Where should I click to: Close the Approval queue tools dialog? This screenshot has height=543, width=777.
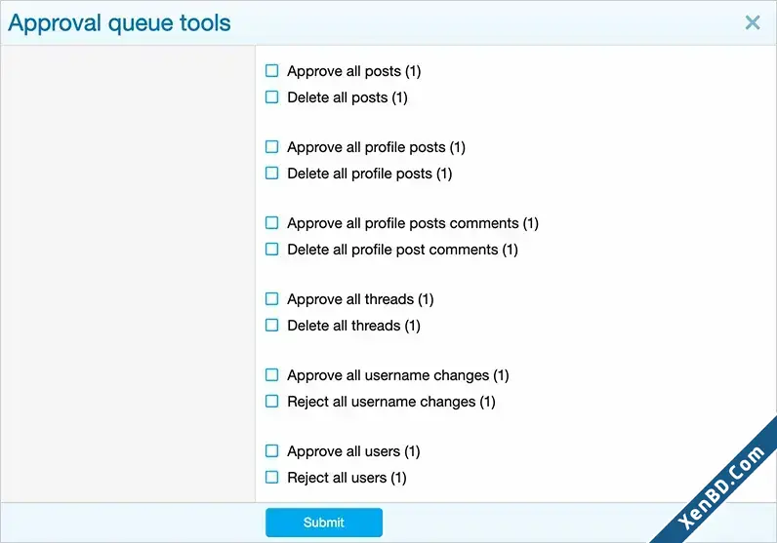[x=753, y=22]
